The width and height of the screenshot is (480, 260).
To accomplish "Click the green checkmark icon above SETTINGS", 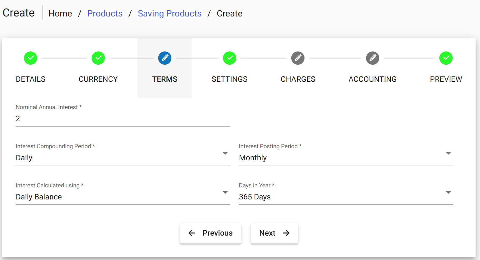I will [x=230, y=58].
